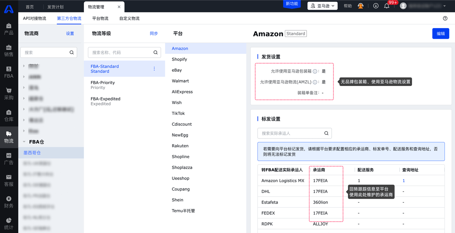This screenshot has width=455, height=233.
Task: Switch to the 平台物流 tab
Action: (100, 19)
